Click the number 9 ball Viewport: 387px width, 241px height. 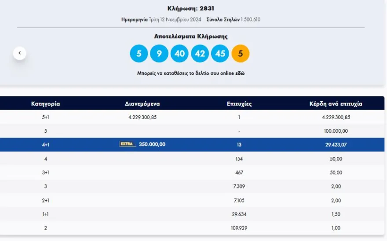[159, 53]
